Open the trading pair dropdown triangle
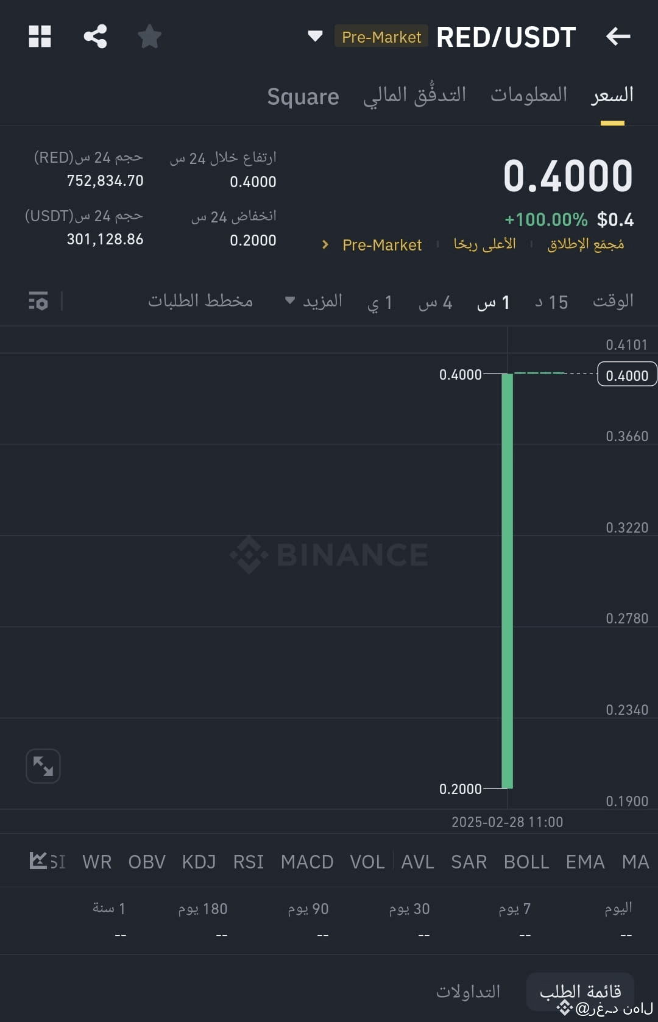The width and height of the screenshot is (658, 1022). 315,37
